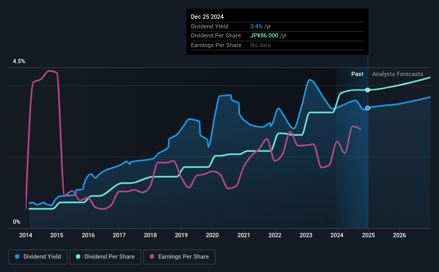Click the Past label on chart

pyautogui.click(x=357, y=74)
